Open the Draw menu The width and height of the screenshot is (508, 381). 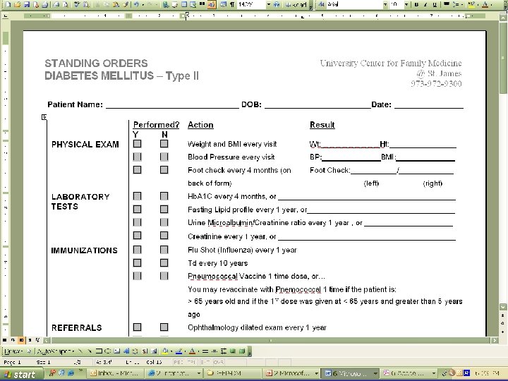click(x=15, y=351)
